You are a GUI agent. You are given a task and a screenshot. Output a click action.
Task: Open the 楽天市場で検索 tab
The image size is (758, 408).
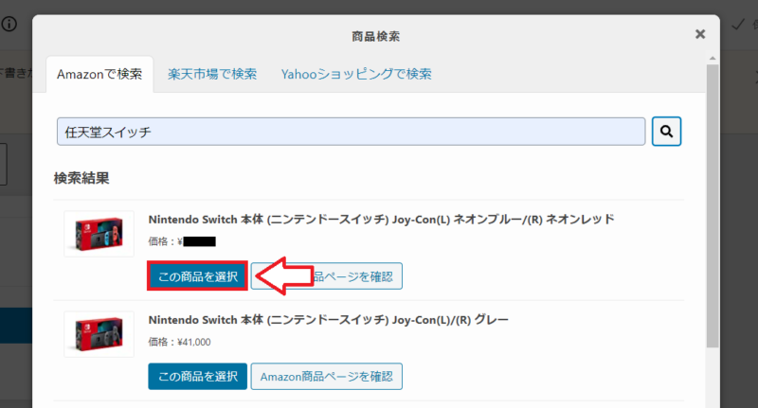click(x=212, y=75)
